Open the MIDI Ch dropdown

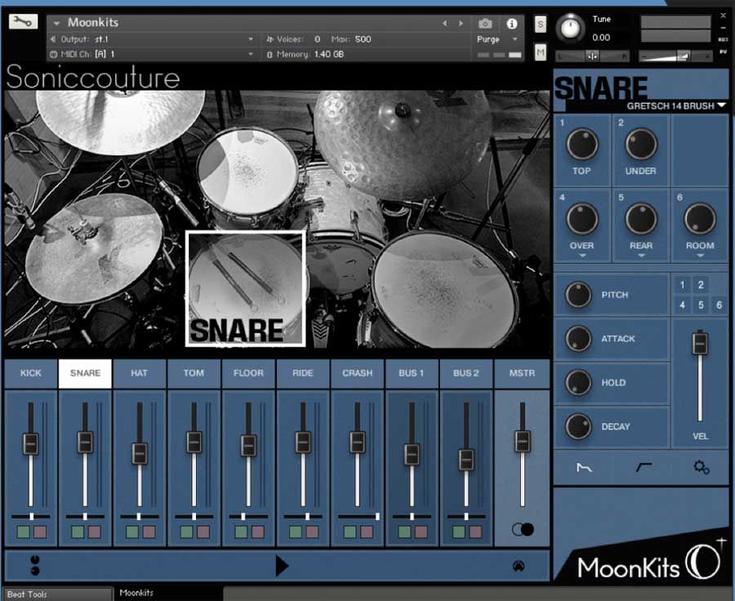point(153,55)
